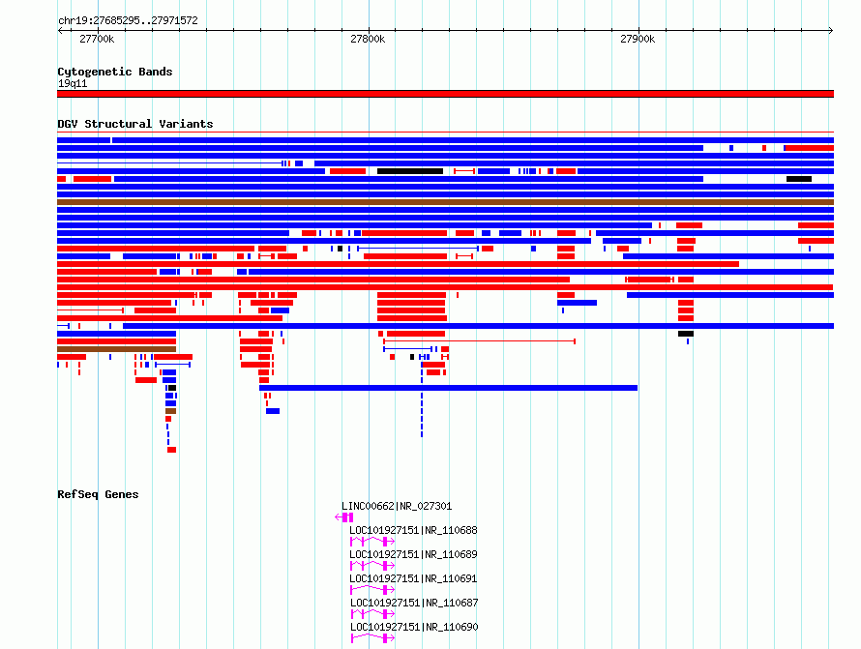Open the LOC101927151|NR_110691 transcript label
Viewport: 861px width, 649px height.
click(413, 578)
